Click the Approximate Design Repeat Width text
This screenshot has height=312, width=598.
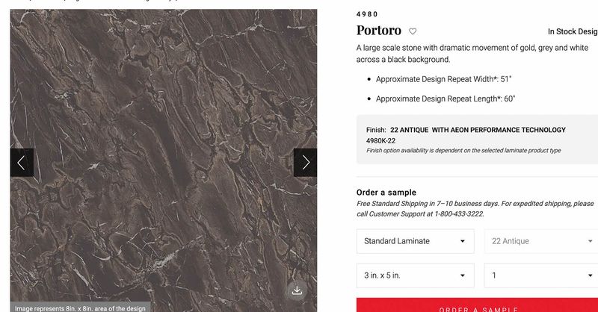click(443, 79)
